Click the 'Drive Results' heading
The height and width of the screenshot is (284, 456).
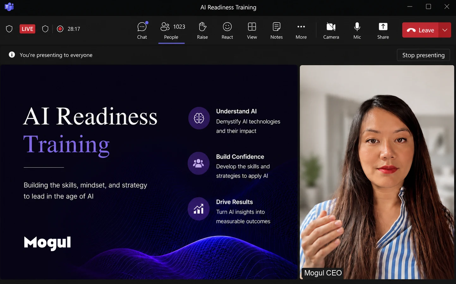click(x=234, y=202)
